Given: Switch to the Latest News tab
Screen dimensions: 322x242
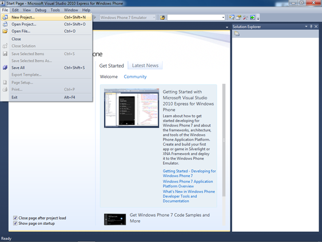Looking at the screenshot, I should [x=145, y=65].
